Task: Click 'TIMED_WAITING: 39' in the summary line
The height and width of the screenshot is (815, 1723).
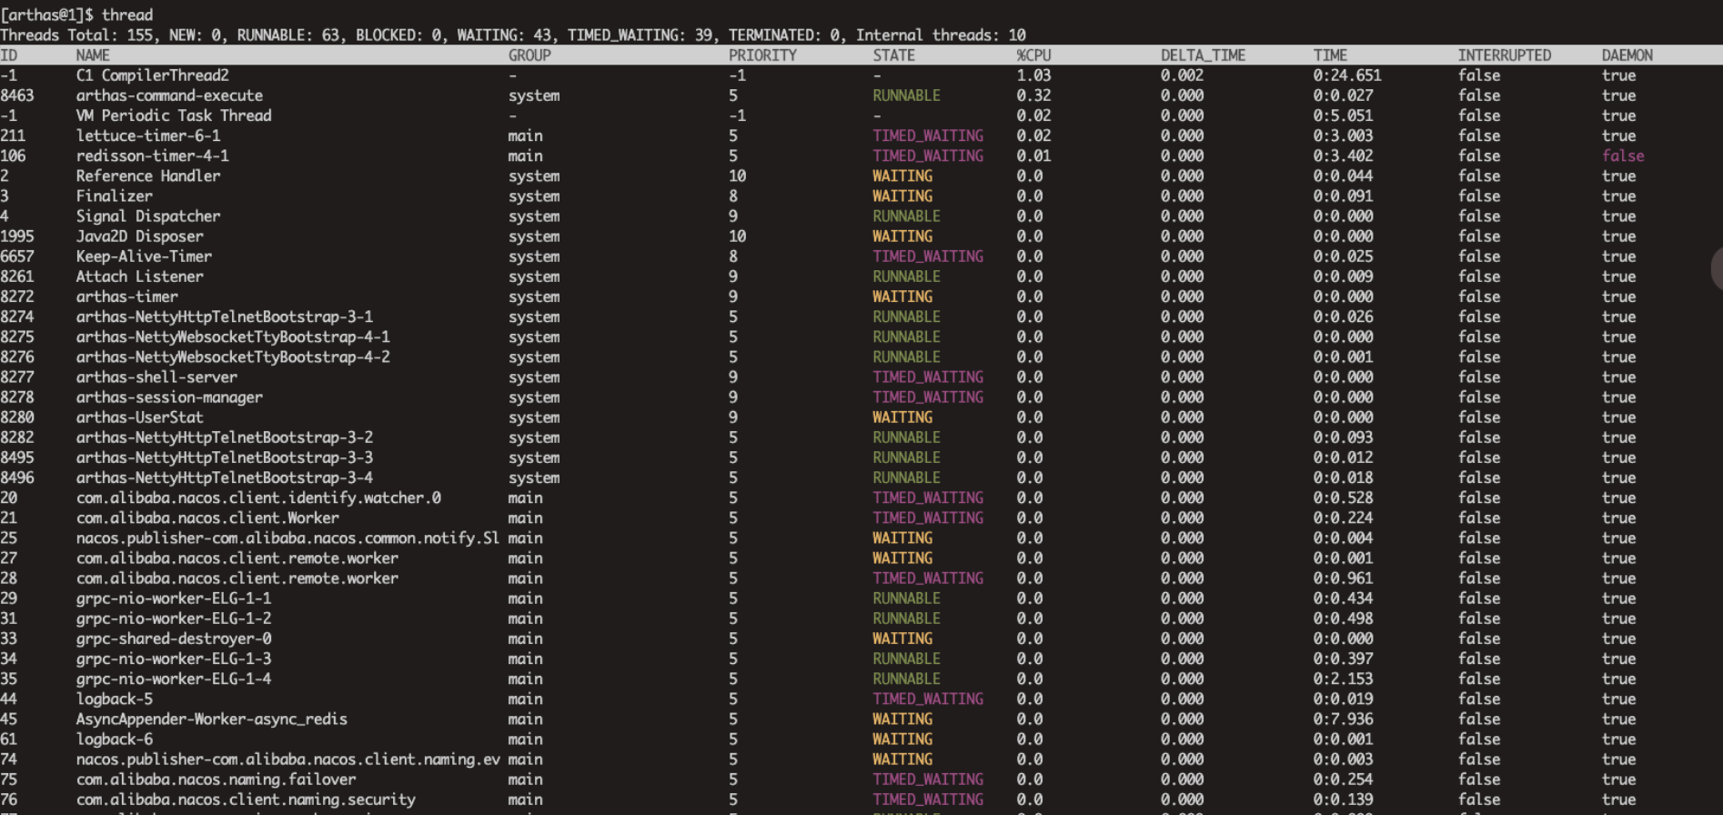Action: click(x=640, y=35)
